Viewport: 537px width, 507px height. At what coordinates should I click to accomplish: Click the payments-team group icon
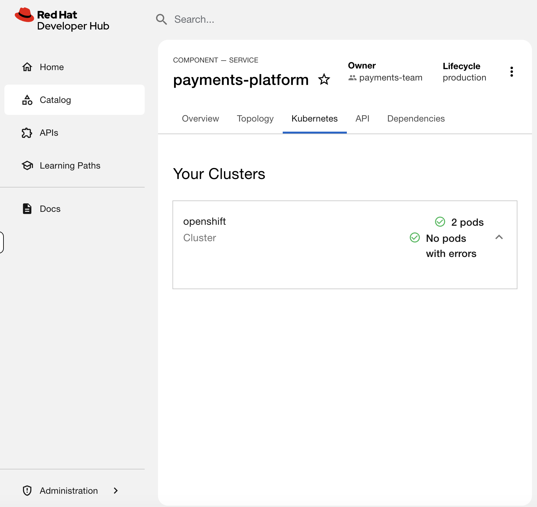[353, 78]
